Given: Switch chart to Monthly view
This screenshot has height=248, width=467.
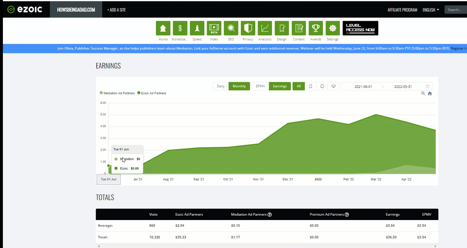Looking at the screenshot, I should [x=239, y=86].
